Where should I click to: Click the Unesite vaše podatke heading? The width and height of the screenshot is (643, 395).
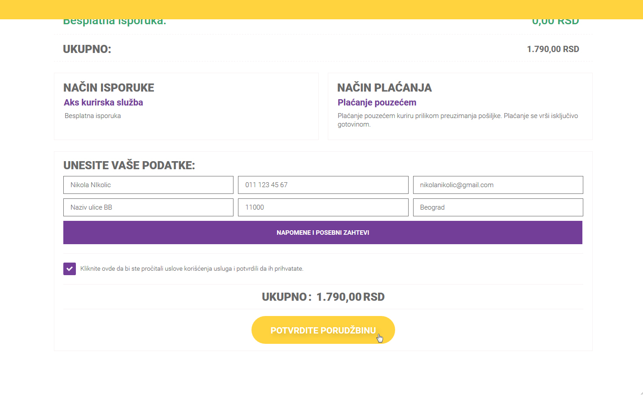tap(129, 165)
